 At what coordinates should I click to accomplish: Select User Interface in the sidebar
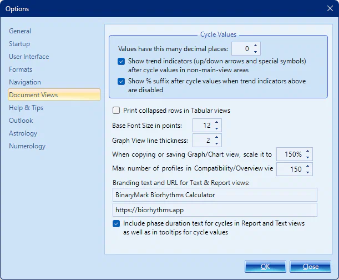pyautogui.click(x=29, y=57)
